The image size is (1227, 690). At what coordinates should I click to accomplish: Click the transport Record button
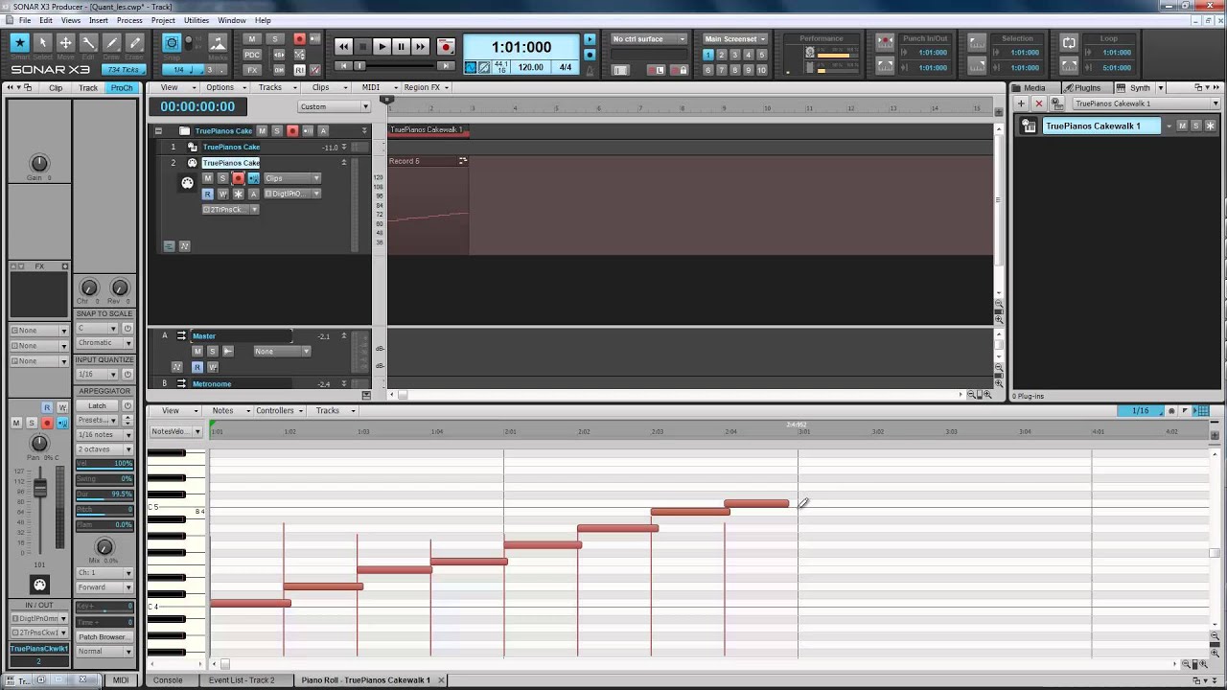pyautogui.click(x=445, y=46)
